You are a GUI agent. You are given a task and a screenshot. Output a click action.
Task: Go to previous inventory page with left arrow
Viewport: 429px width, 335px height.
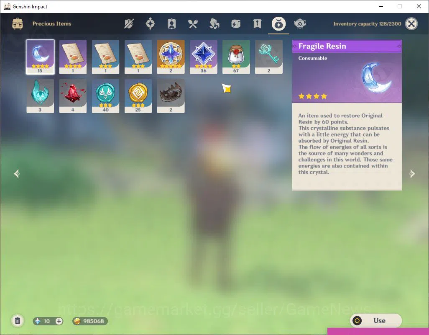(x=17, y=174)
